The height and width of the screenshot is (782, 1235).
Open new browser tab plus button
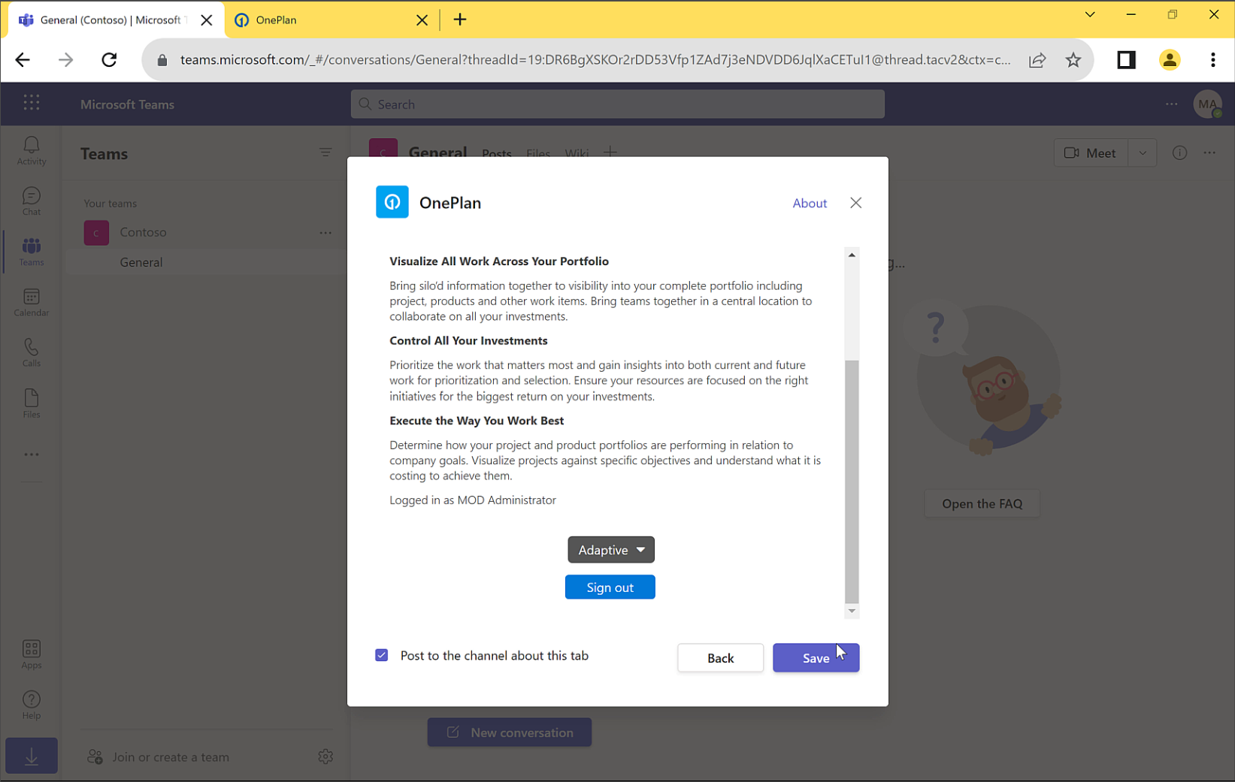pos(460,20)
